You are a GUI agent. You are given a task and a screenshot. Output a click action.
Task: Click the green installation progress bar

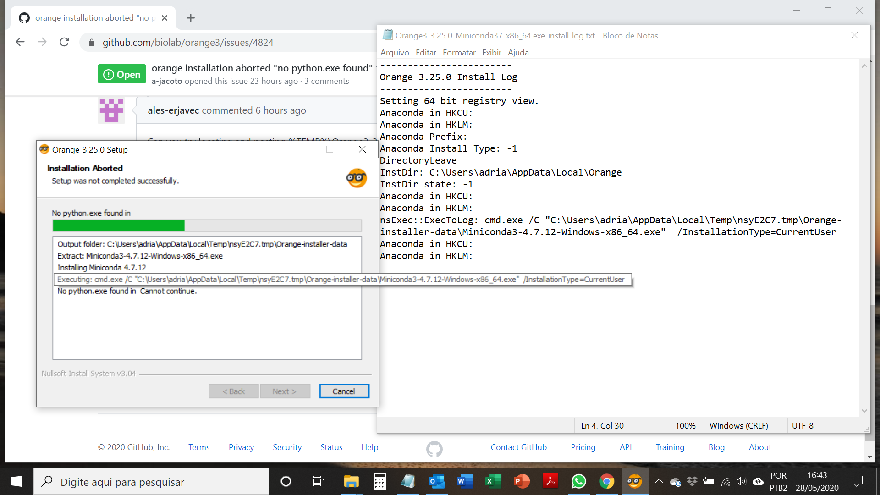click(x=118, y=225)
